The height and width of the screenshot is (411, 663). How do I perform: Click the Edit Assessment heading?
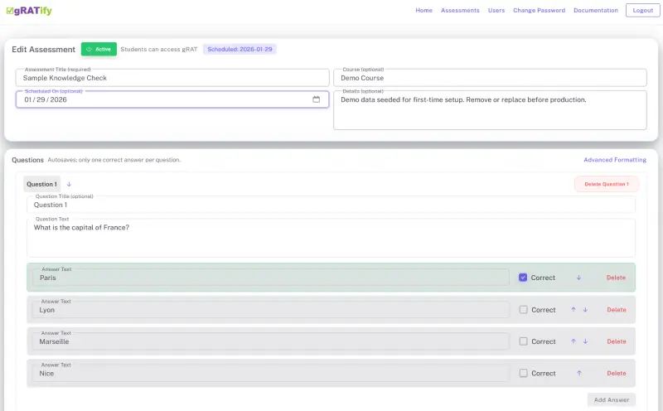pyautogui.click(x=44, y=50)
